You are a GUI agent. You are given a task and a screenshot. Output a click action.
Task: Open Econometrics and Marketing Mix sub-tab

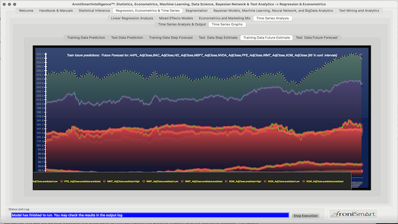click(224, 18)
